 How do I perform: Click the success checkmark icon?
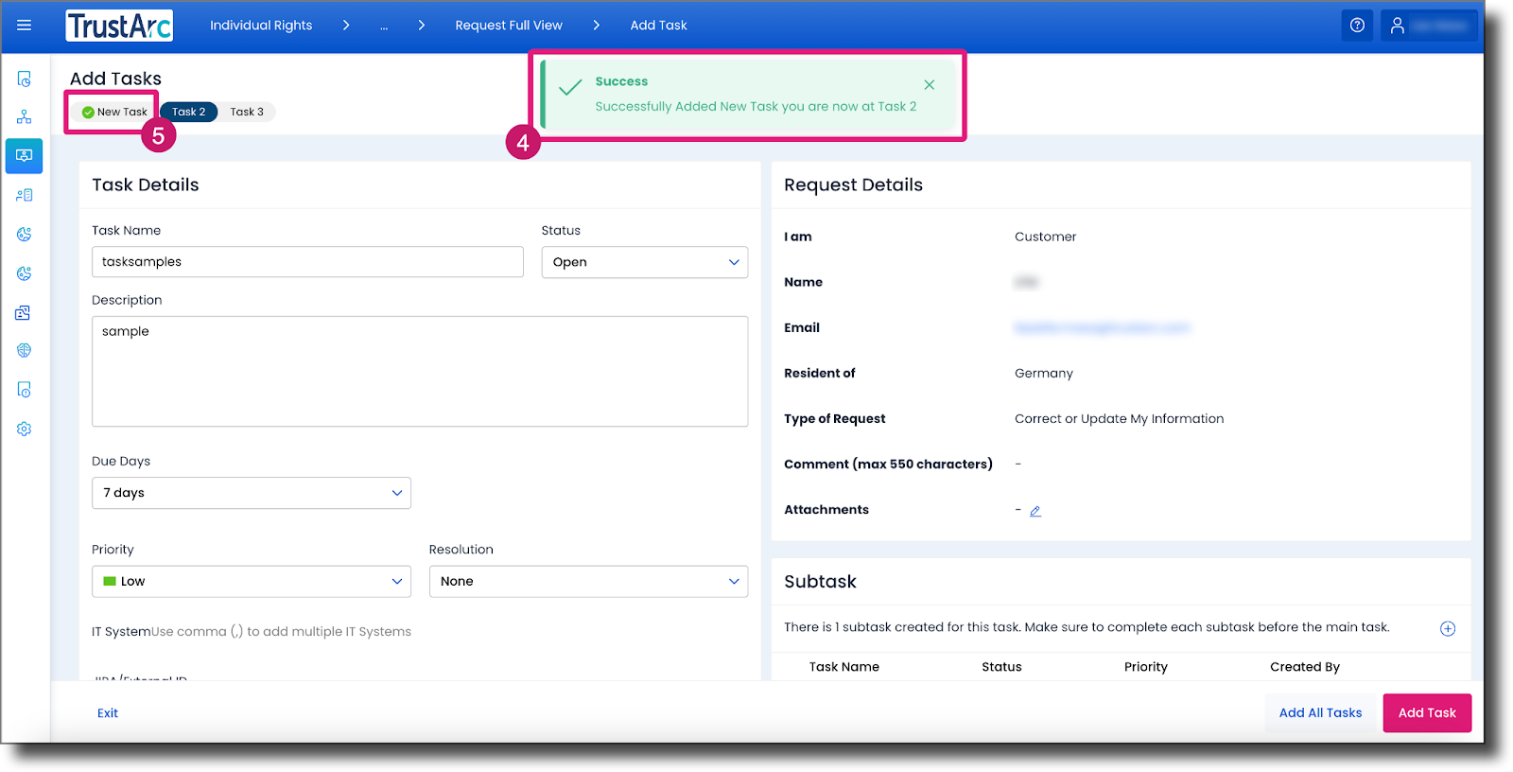coord(570,88)
